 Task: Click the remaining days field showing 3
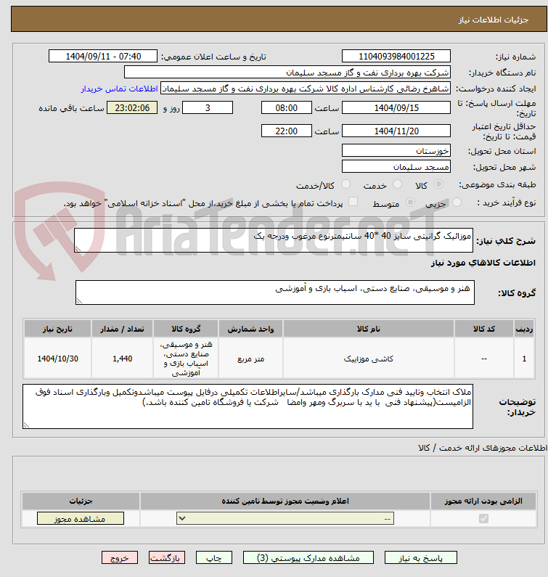[208, 108]
